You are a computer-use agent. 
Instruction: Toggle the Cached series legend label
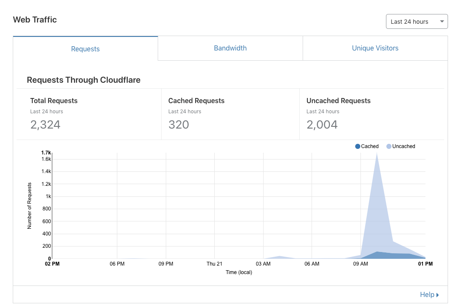click(369, 146)
